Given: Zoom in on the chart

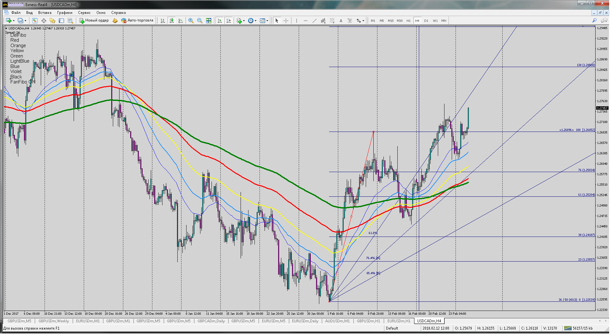Looking at the screenshot, I should (x=191, y=21).
